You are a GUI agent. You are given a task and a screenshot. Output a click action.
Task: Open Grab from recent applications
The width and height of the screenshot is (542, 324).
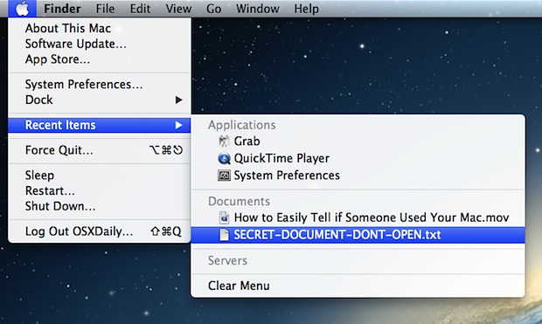(358, 141)
